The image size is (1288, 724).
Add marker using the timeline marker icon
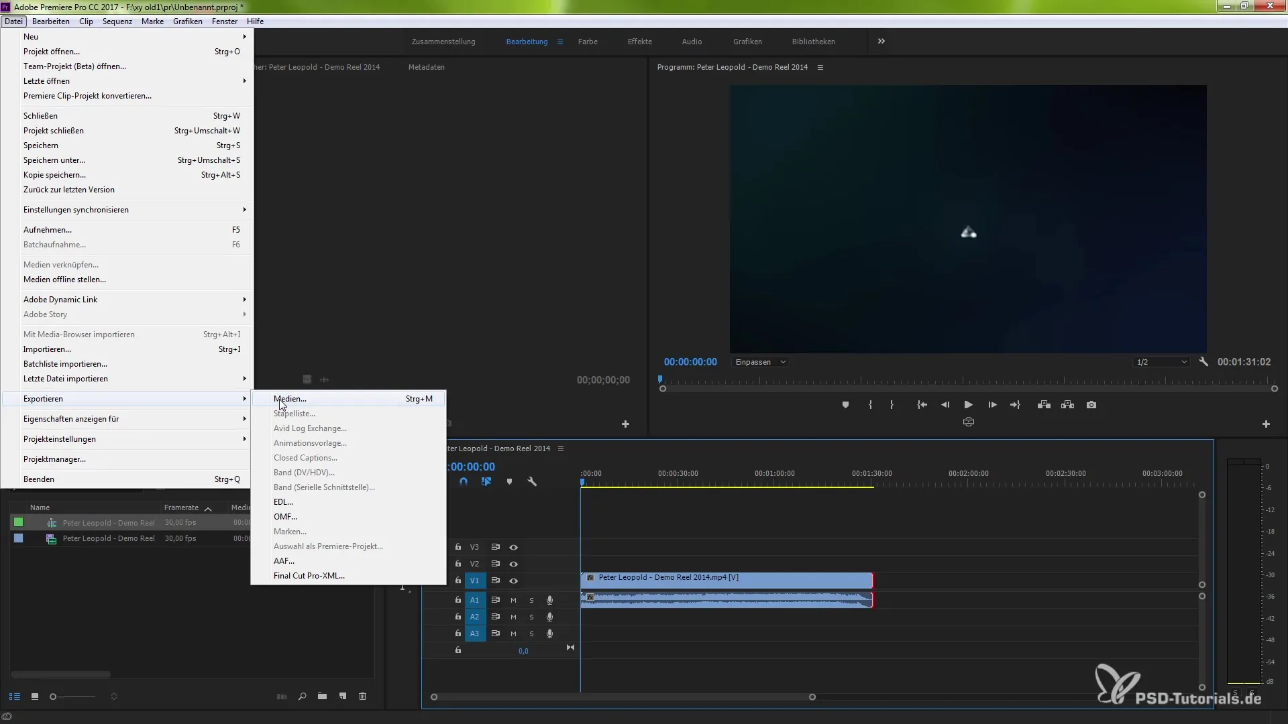coord(509,481)
